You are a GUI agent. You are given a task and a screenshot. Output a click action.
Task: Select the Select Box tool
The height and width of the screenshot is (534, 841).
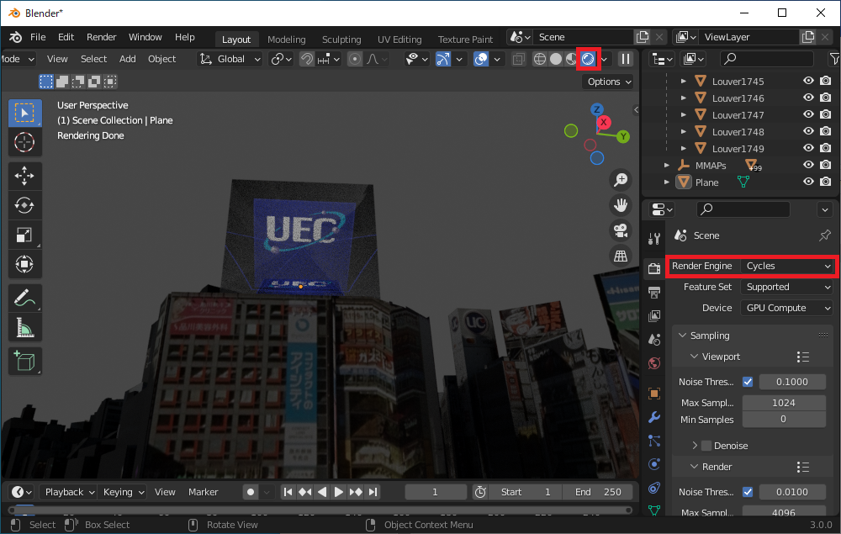point(24,114)
